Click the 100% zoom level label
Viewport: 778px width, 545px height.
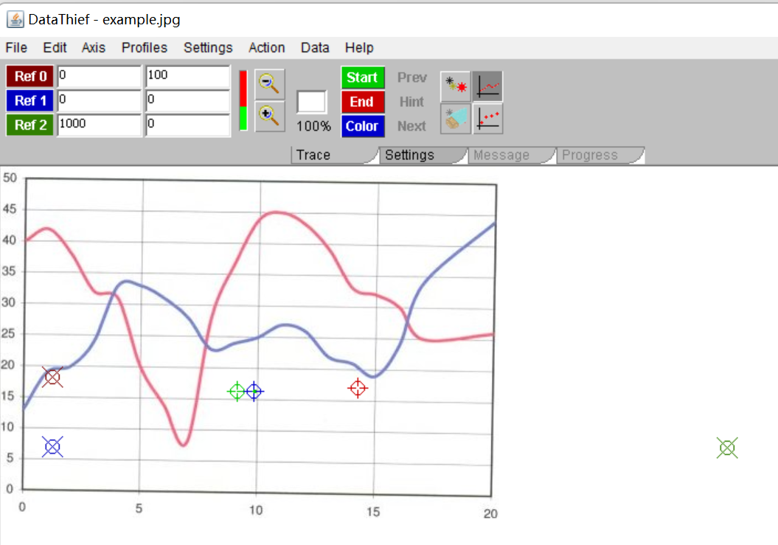313,126
